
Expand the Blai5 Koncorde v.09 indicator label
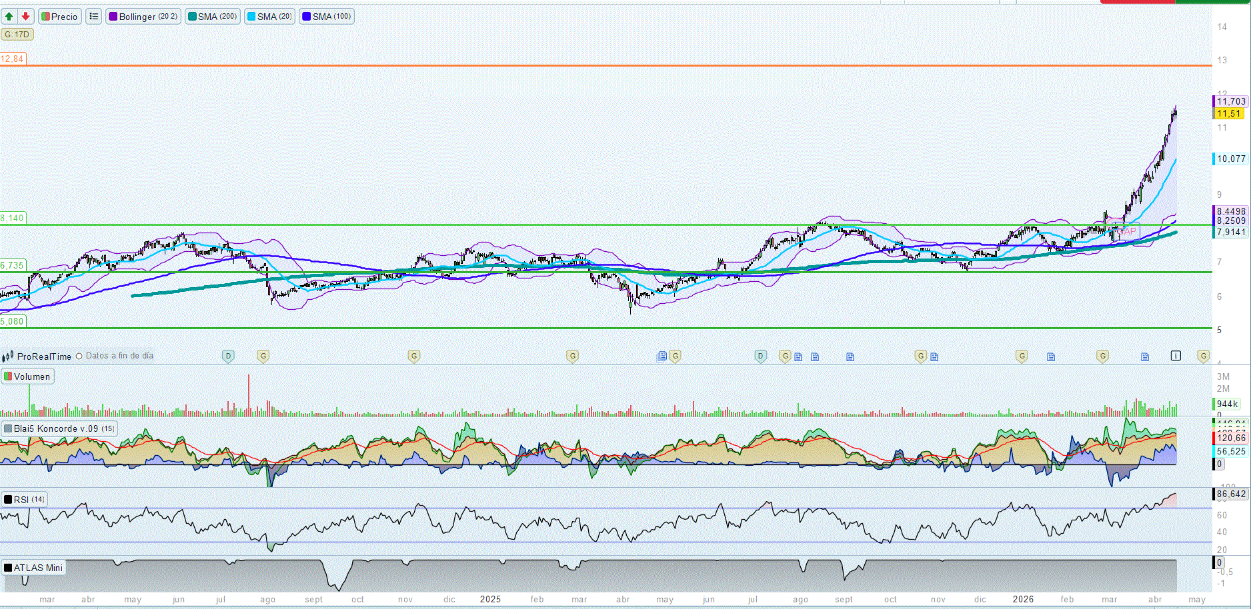point(59,428)
